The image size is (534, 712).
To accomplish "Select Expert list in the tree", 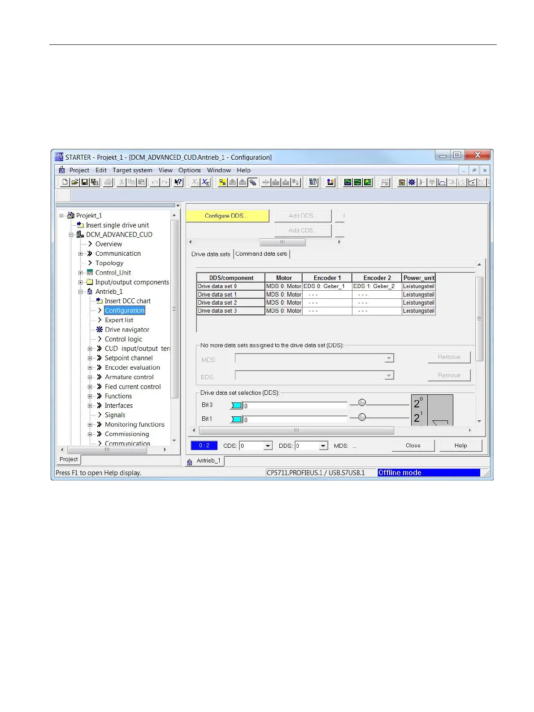I will tap(119, 320).
